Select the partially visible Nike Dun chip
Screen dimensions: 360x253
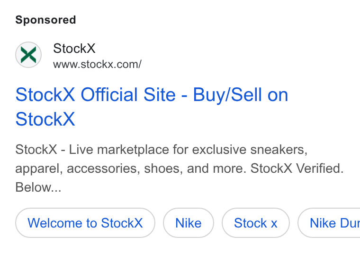pos(329,223)
